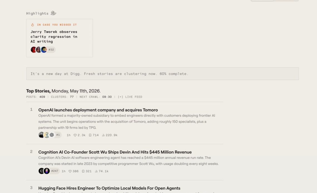Image resolution: width=317 pixels, height=193 pixels.
Task: Click the Cognition logo avatar on story two
Action: [41, 171]
